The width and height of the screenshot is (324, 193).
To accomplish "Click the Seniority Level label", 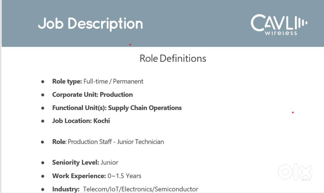I will (x=75, y=162).
